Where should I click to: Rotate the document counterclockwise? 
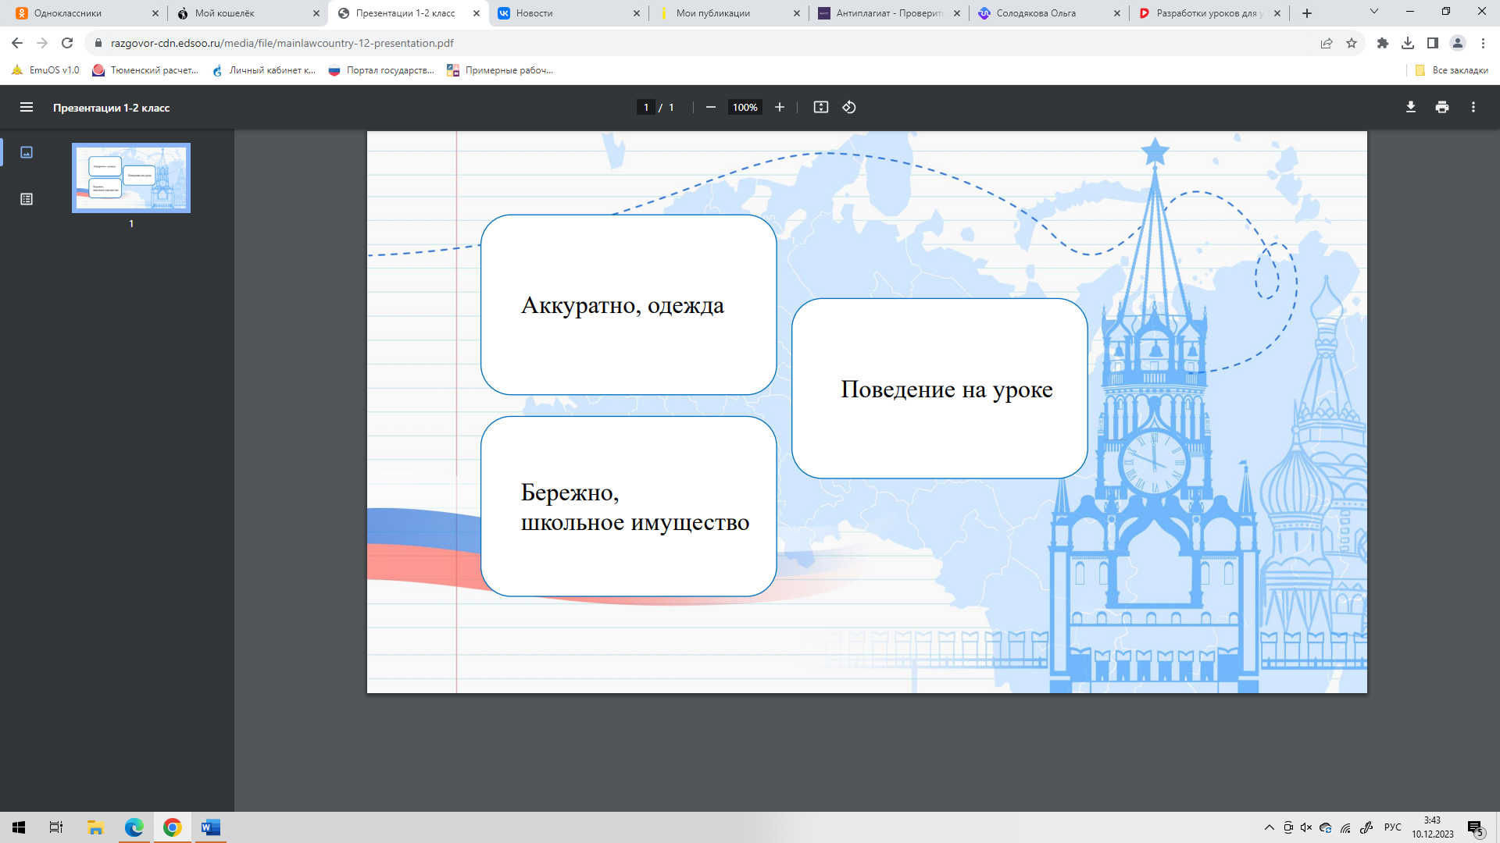[849, 108]
